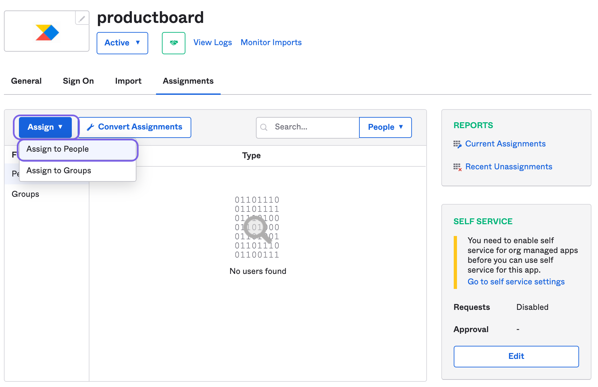Image resolution: width=598 pixels, height=387 pixels.
Task: Select Groups filter in sidebar
Action: (x=25, y=194)
